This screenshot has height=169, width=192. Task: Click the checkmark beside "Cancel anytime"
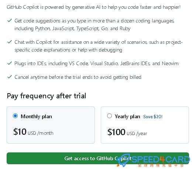pyautogui.click(x=10, y=77)
